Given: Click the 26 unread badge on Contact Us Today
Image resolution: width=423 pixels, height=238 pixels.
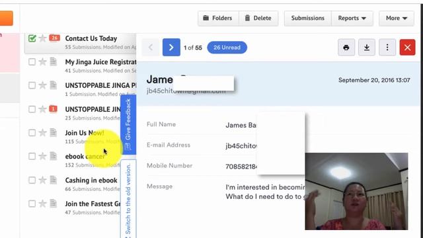Looking at the screenshot, I should pos(54,38).
